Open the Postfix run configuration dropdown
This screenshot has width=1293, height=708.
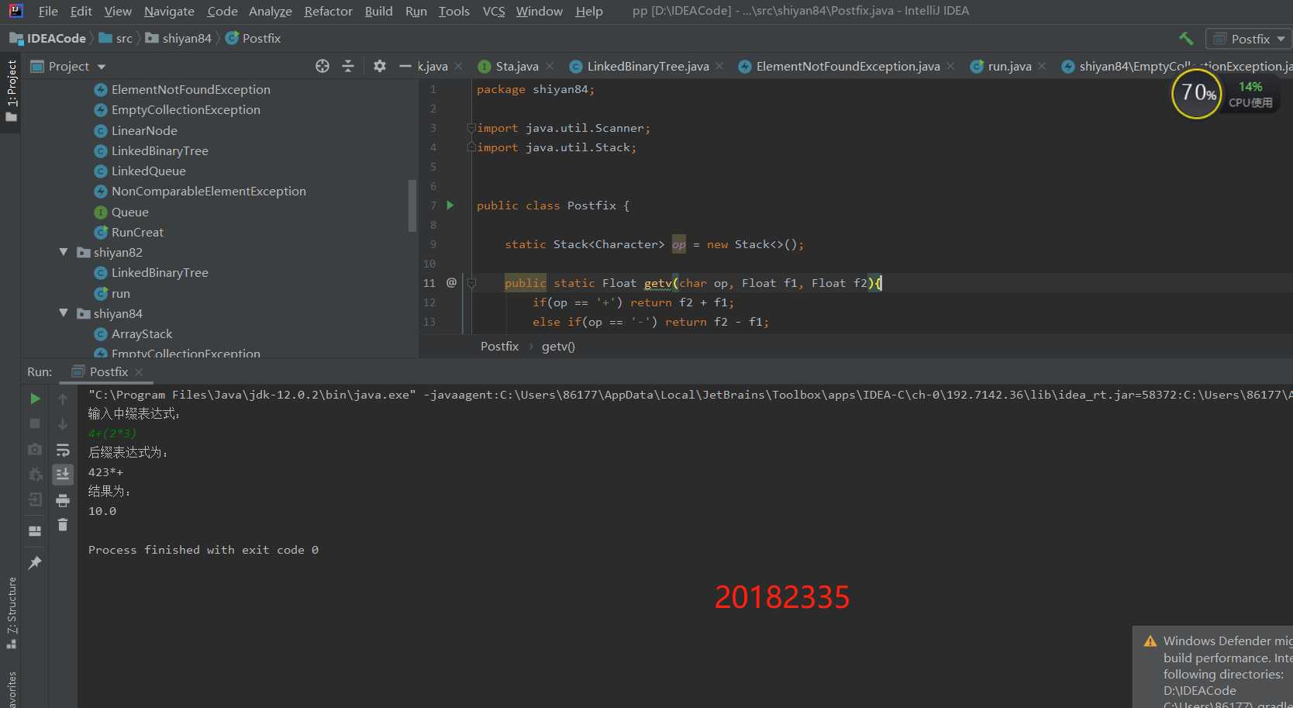pyautogui.click(x=1248, y=39)
